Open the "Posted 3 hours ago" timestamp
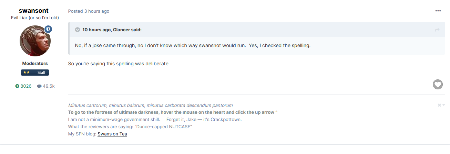 pyautogui.click(x=89, y=11)
